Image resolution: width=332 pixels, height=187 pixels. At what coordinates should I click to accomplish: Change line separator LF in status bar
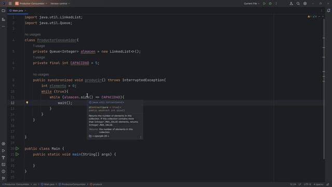[x=300, y=184]
